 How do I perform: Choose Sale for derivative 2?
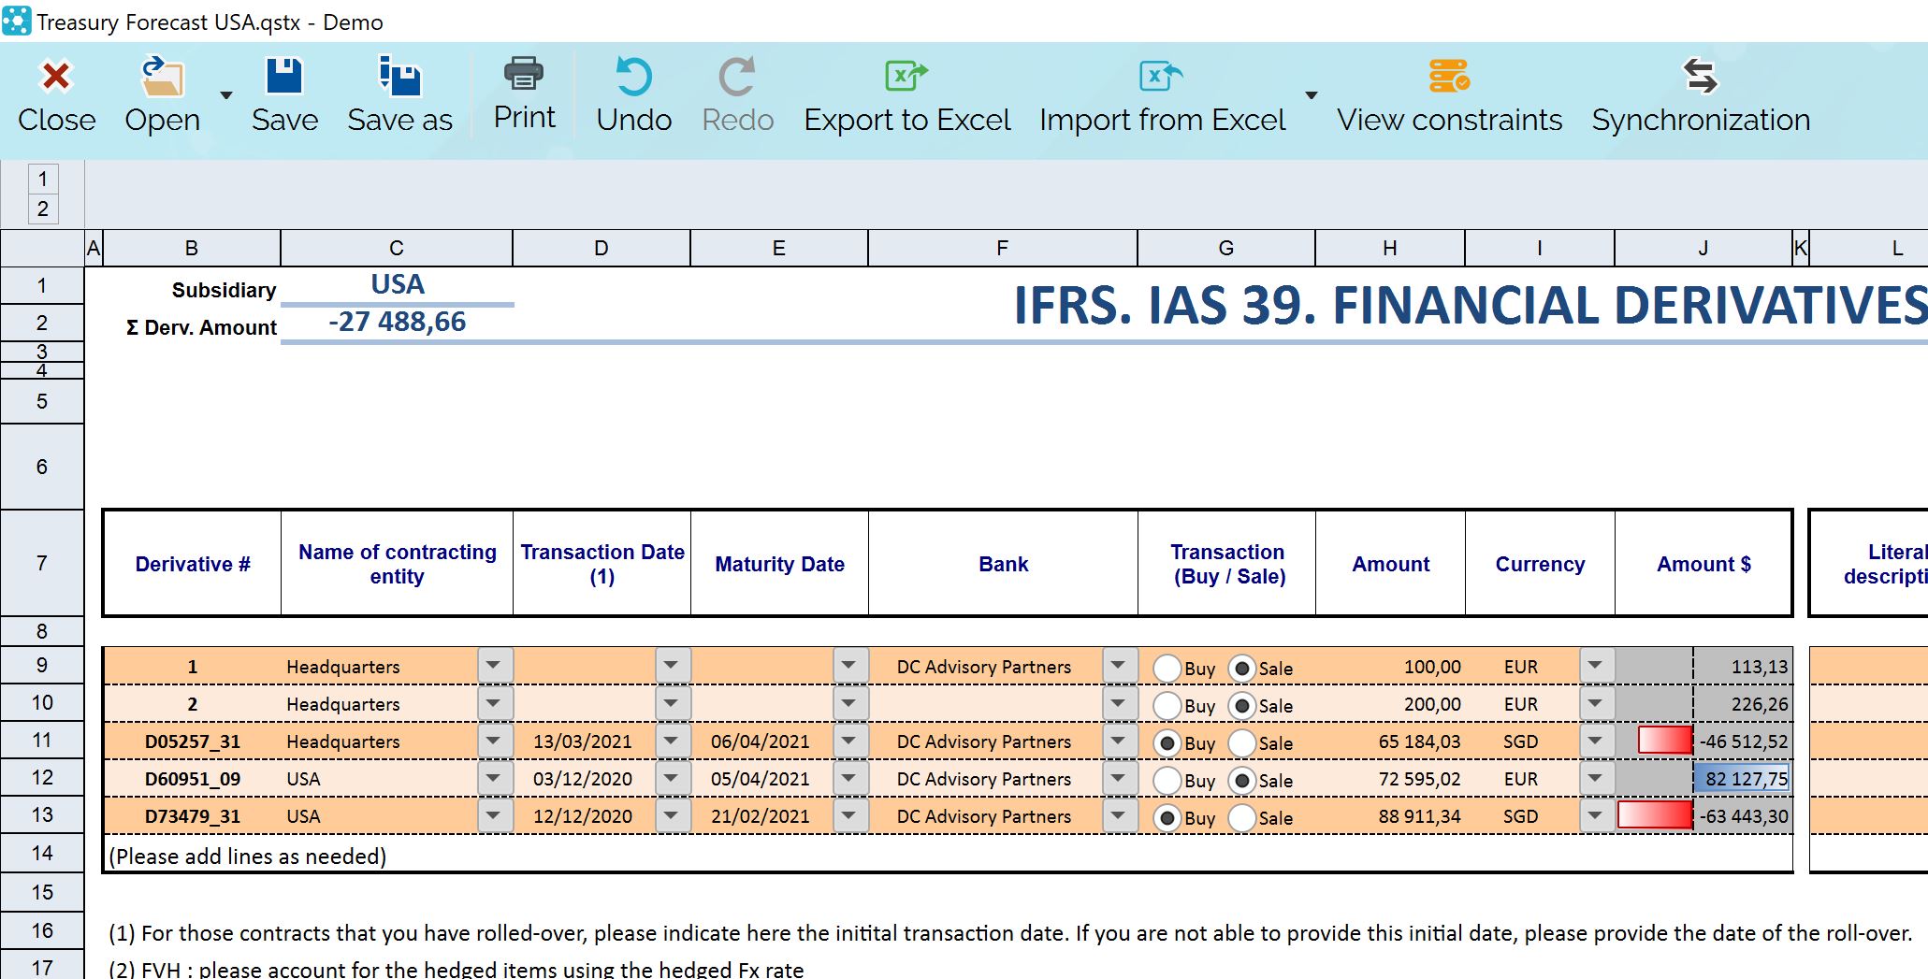pyautogui.click(x=1241, y=706)
